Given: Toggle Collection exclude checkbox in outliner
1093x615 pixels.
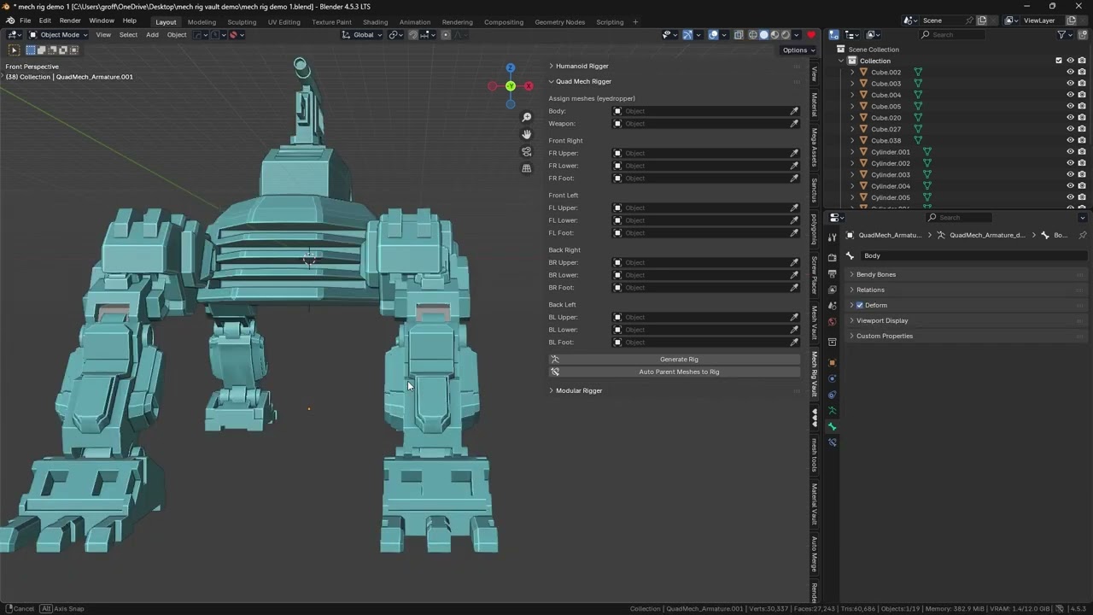Looking at the screenshot, I should [x=1059, y=61].
